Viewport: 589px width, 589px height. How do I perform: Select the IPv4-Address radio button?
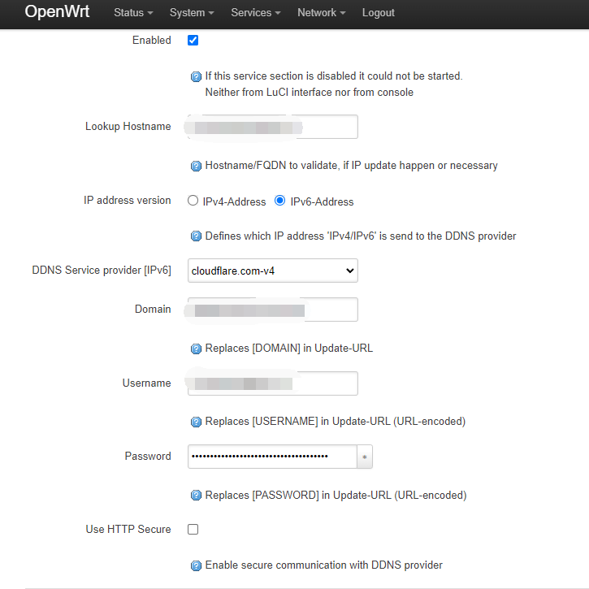(x=193, y=201)
